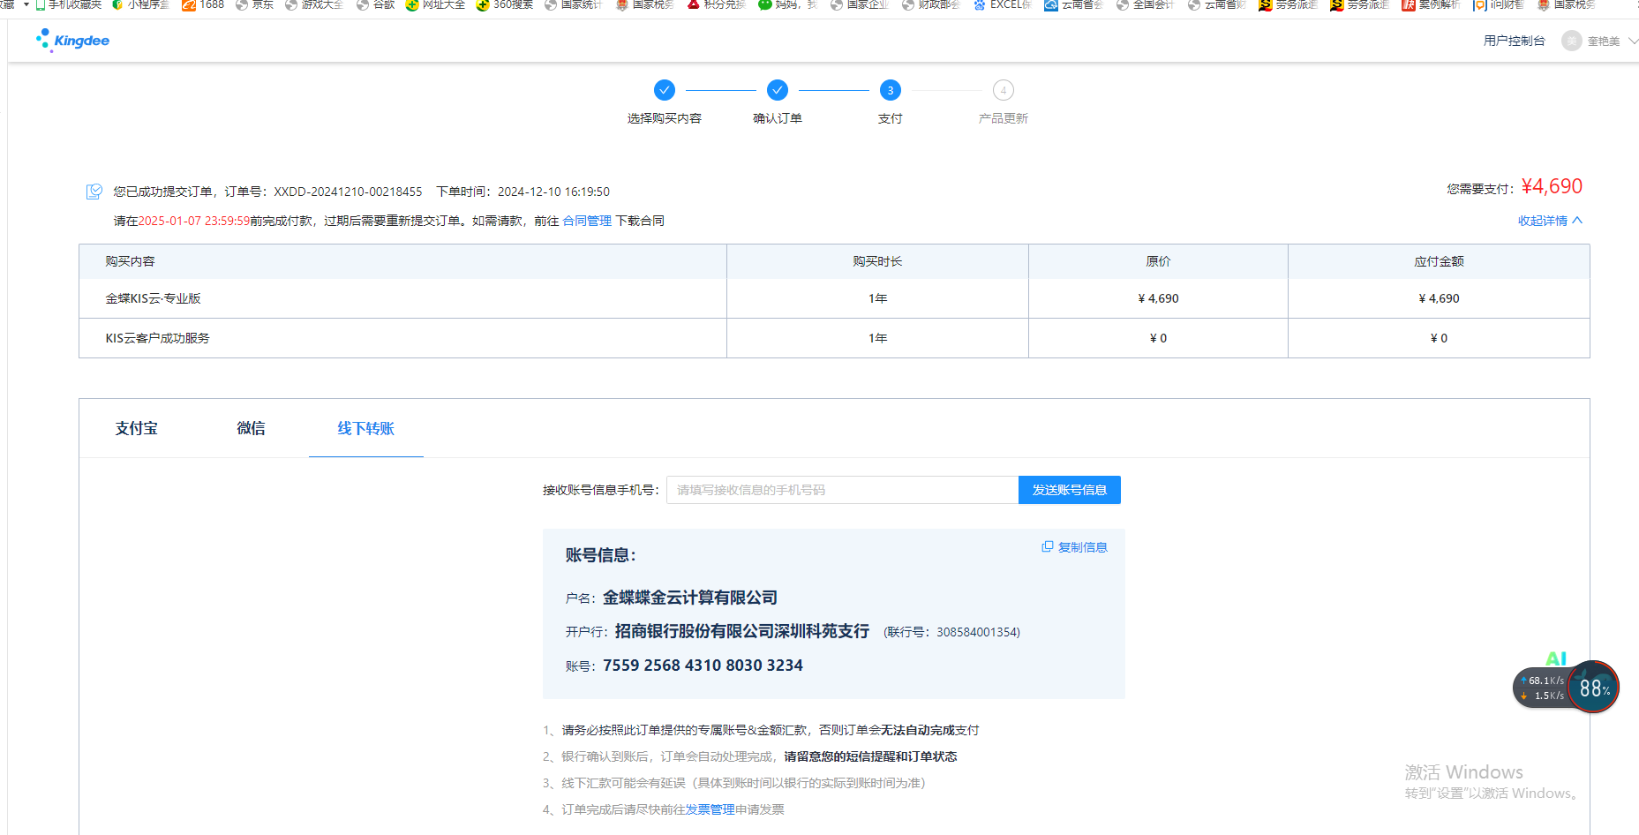Click step 1 选择购买内容 checkmark
The height and width of the screenshot is (835, 1639).
pos(664,90)
